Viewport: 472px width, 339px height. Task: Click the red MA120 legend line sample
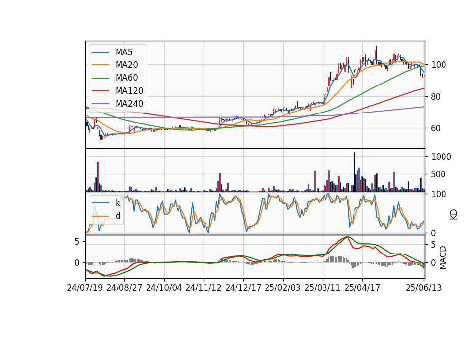point(100,91)
